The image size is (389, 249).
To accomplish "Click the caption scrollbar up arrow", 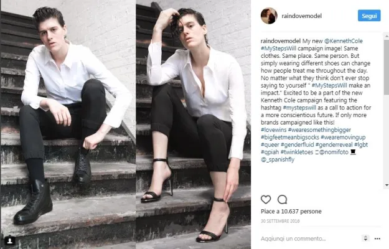I will point(387,36).
